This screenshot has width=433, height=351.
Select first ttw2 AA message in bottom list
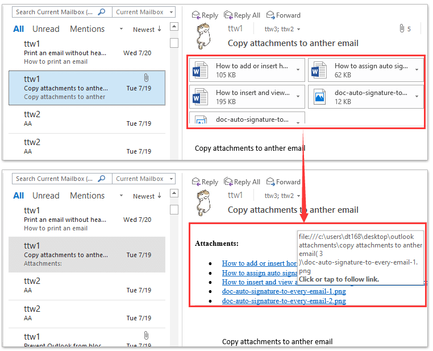pyautogui.click(x=87, y=286)
